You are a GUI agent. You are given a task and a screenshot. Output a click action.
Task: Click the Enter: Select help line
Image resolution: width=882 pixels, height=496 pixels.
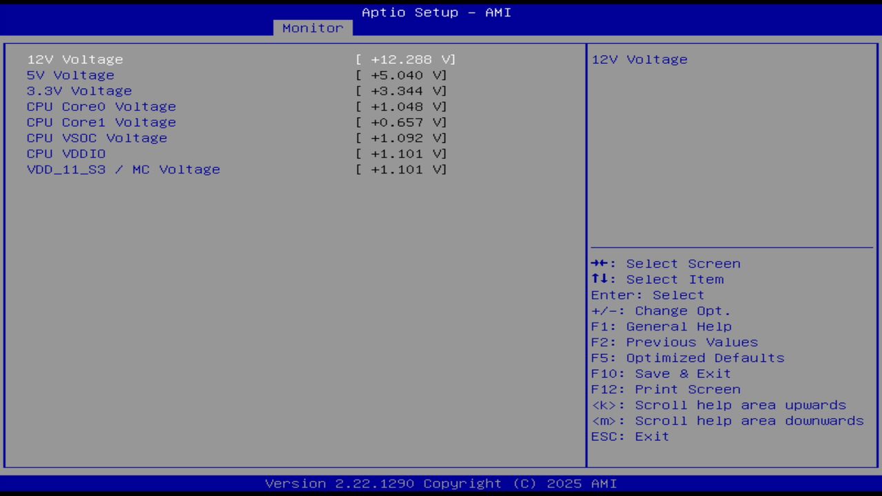(647, 295)
